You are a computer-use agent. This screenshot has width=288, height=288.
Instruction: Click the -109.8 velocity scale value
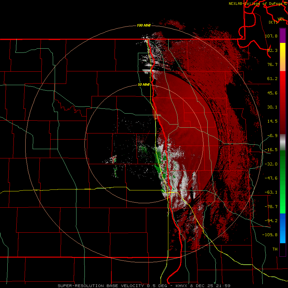click(270, 235)
